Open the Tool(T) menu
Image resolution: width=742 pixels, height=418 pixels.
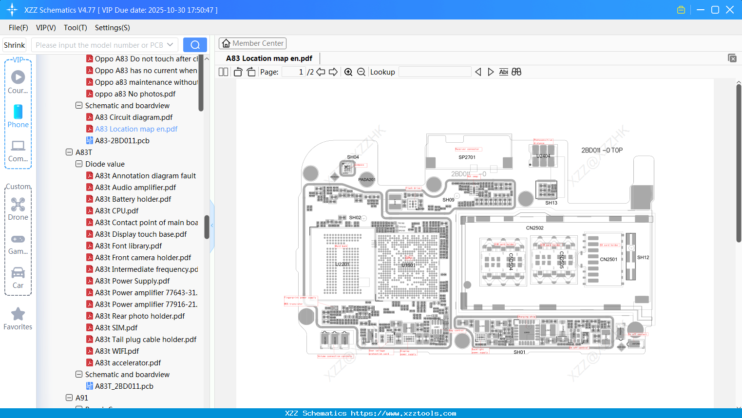pyautogui.click(x=76, y=28)
